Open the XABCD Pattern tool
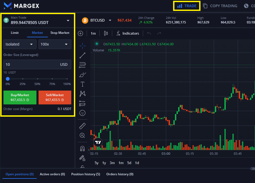255x183 pixels. coord(82,93)
